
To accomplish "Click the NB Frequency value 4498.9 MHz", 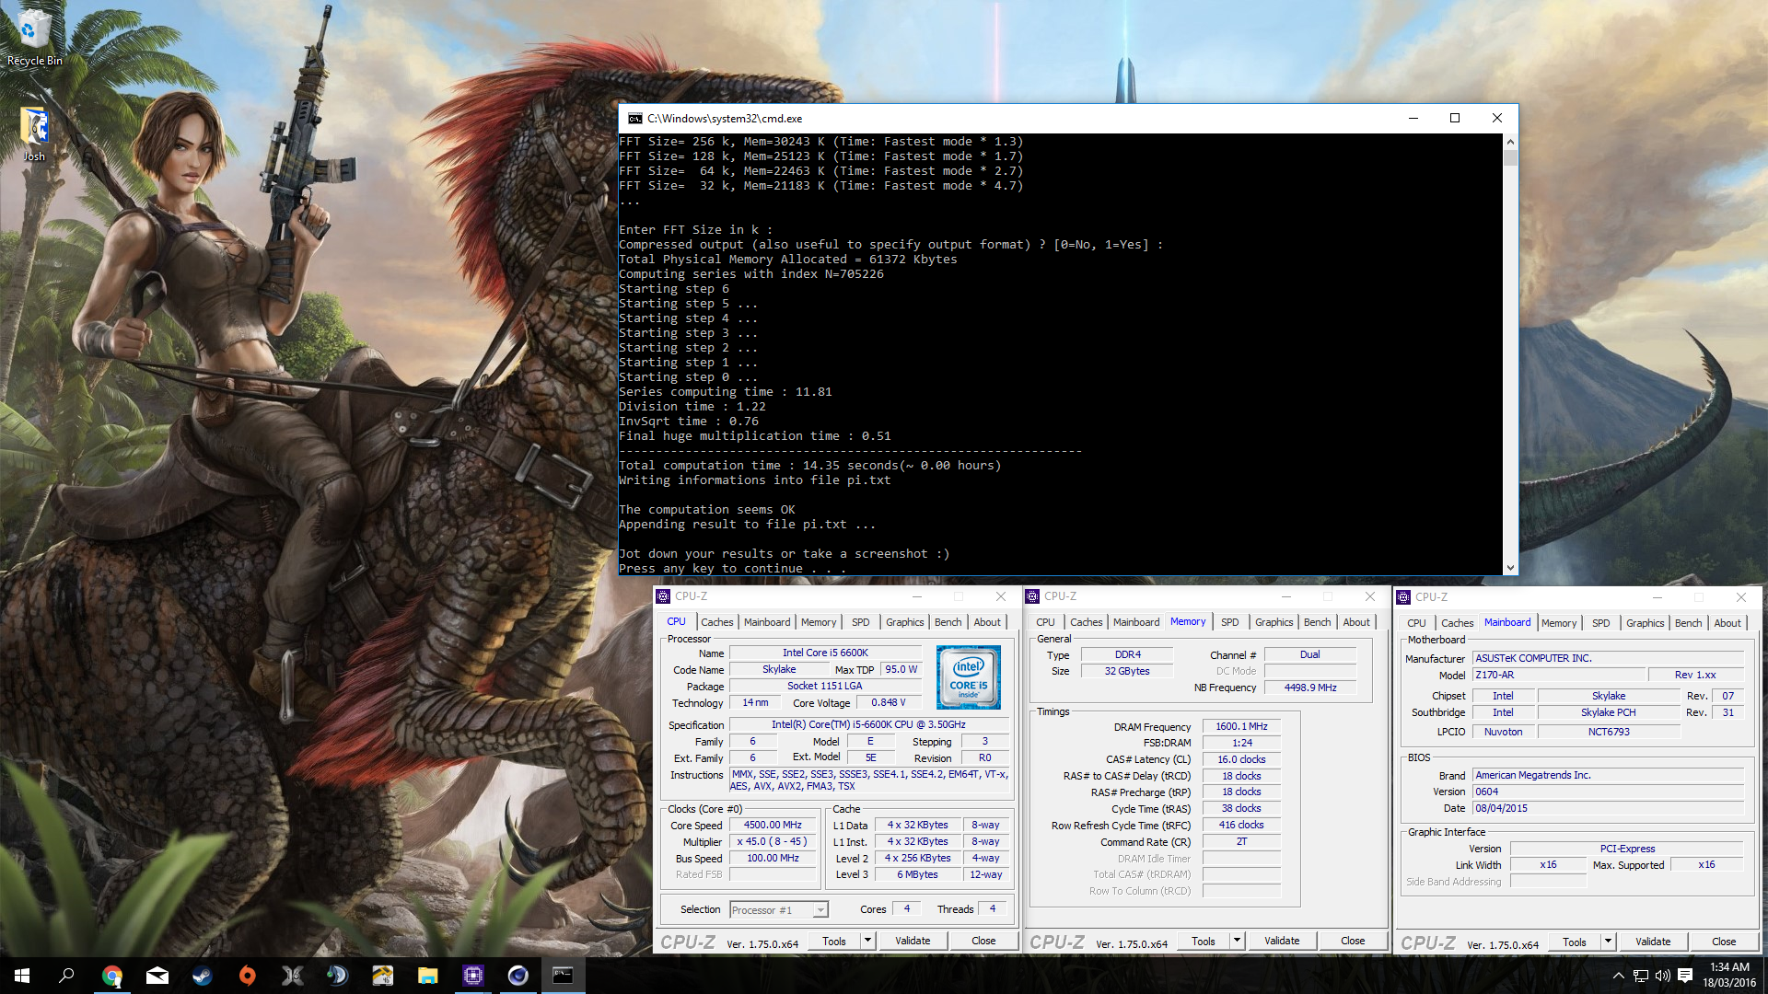I will pos(1309,688).
